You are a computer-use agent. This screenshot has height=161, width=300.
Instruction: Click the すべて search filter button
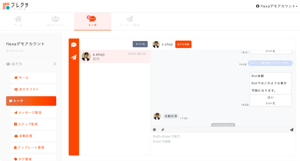(140, 44)
